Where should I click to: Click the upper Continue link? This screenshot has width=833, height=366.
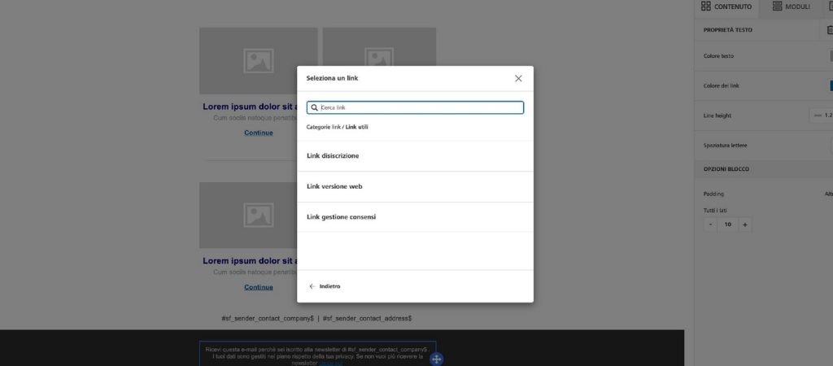coord(259,133)
